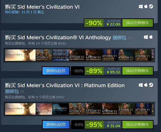Screen dimensions: 161x132
Task: Open first Civilization VI thumbnail in Anthology row
Action: point(20,55)
